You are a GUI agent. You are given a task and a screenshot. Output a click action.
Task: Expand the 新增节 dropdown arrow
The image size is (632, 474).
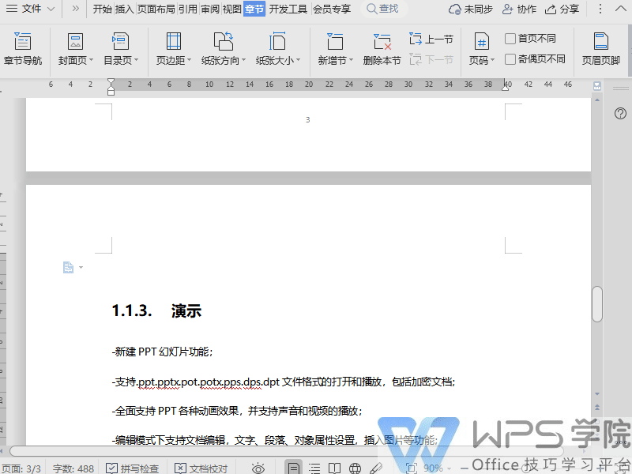click(351, 60)
